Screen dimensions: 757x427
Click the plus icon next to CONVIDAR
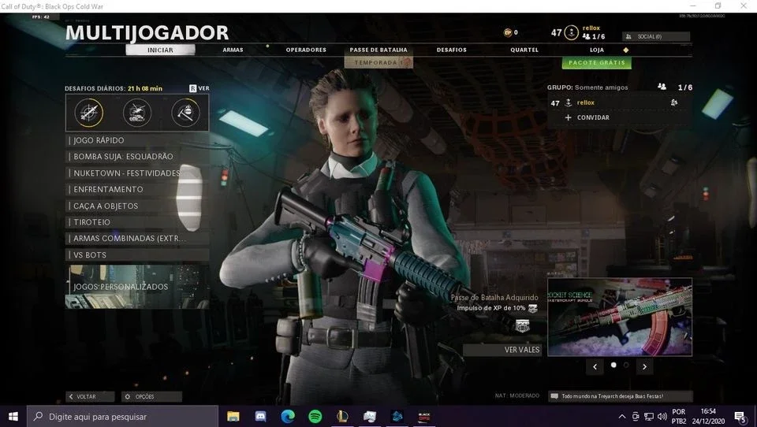[x=569, y=117]
